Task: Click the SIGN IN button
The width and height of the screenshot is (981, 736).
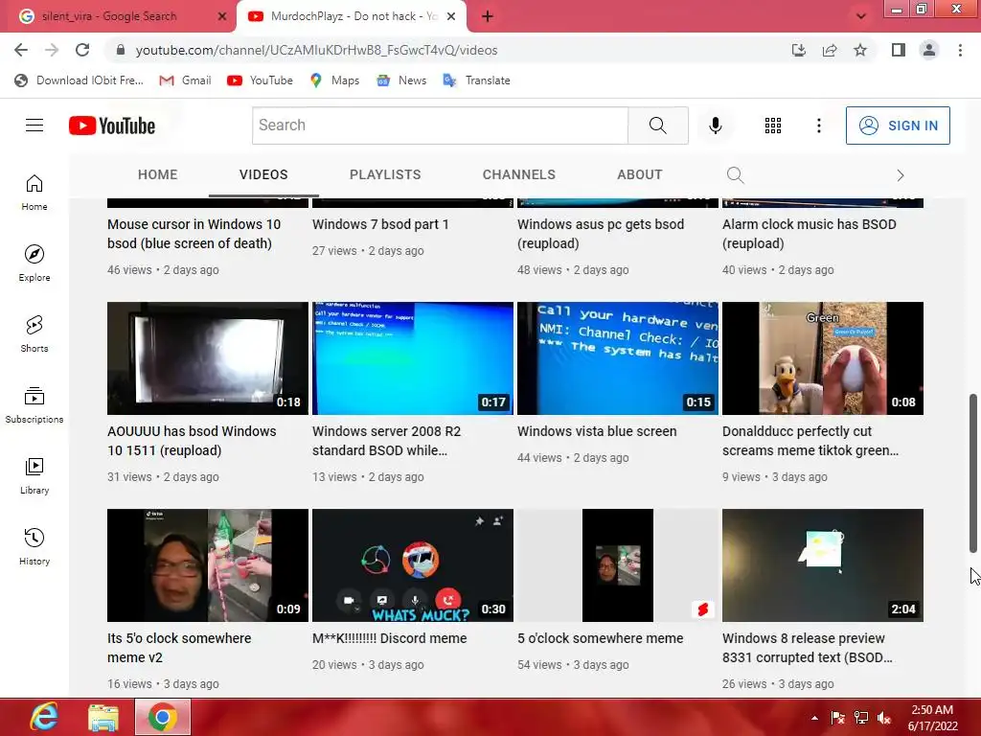Action: (x=898, y=126)
